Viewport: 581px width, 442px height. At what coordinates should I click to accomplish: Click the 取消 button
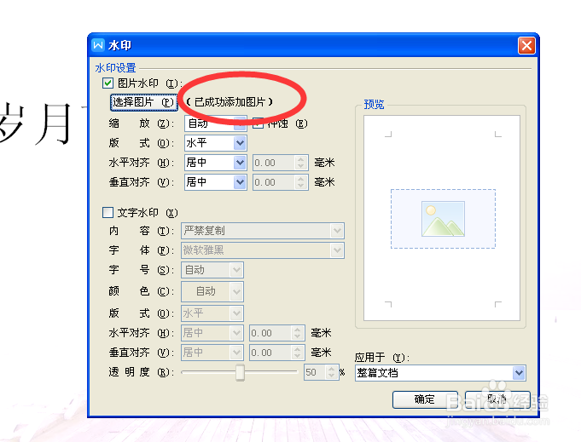click(x=497, y=399)
